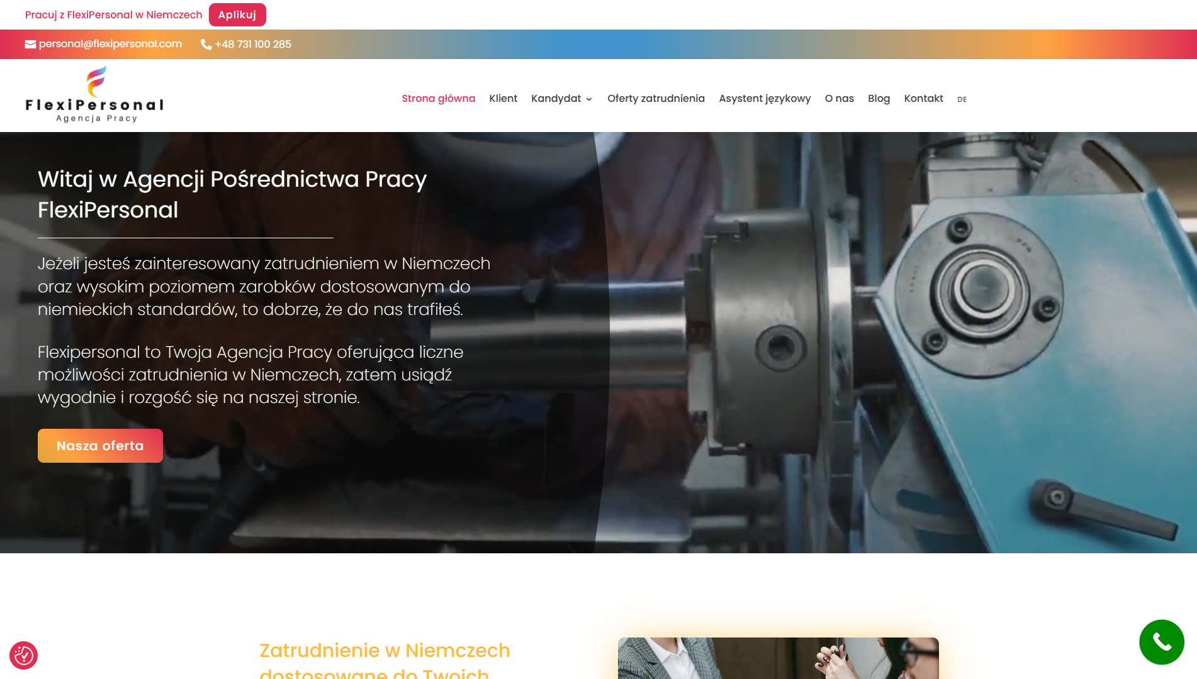This screenshot has height=679, width=1197.
Task: Expand the Kandydat dropdown chevron
Action: 589,99
